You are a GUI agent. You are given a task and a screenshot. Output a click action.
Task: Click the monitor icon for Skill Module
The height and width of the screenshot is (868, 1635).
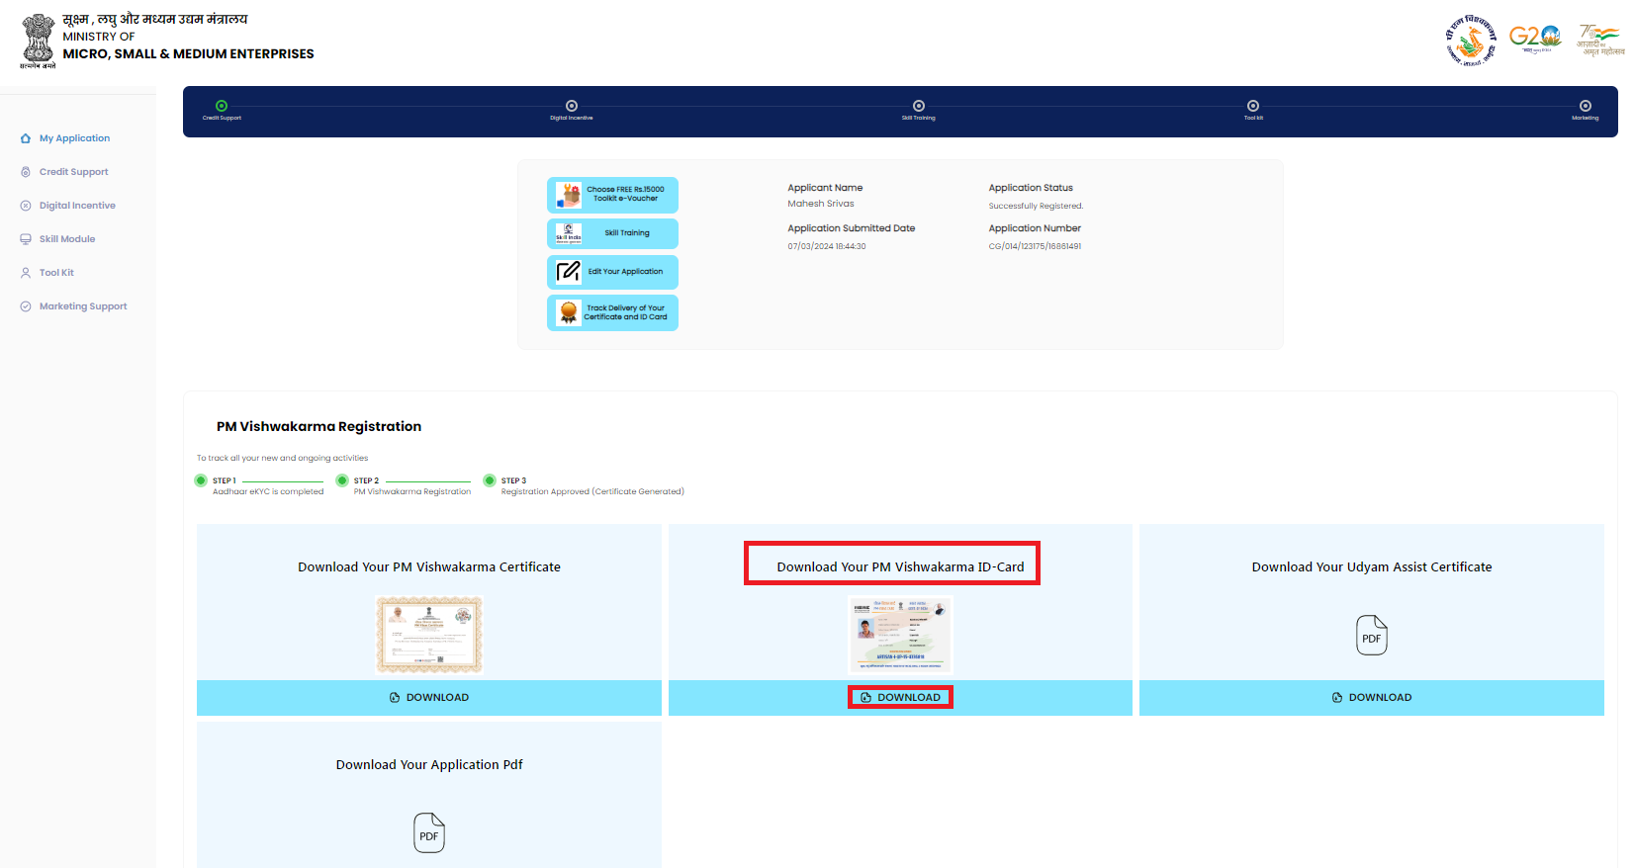click(x=26, y=239)
